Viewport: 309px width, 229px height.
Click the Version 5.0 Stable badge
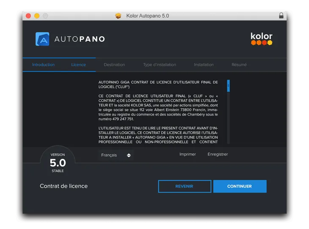click(x=58, y=163)
